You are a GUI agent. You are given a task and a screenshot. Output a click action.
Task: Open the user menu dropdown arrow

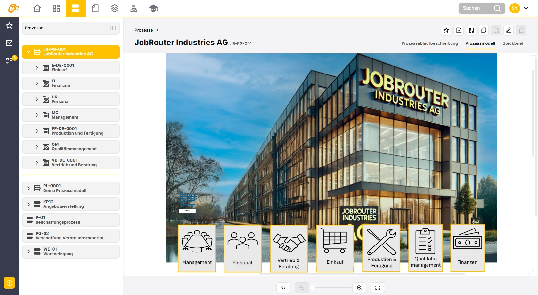pos(526,8)
